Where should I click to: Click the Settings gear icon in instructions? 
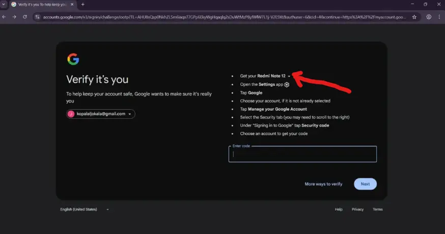click(x=287, y=85)
